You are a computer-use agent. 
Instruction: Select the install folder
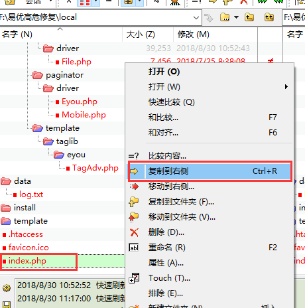tap(18, 208)
